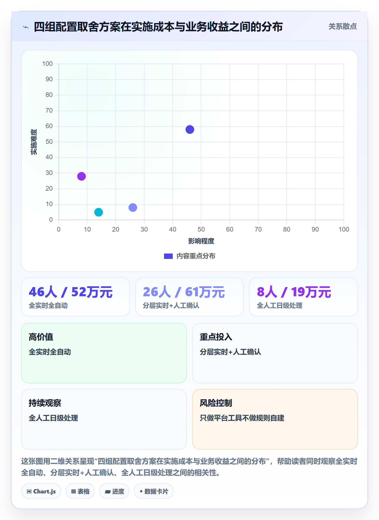Click the 只做平台工具不做规则自建 text
Viewport: 379px width, 520px height.
[x=242, y=418]
